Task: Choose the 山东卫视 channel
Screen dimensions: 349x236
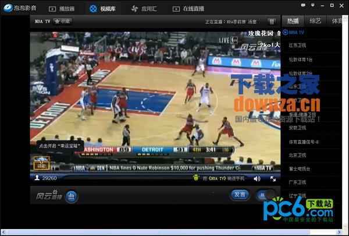Action: 297,87
